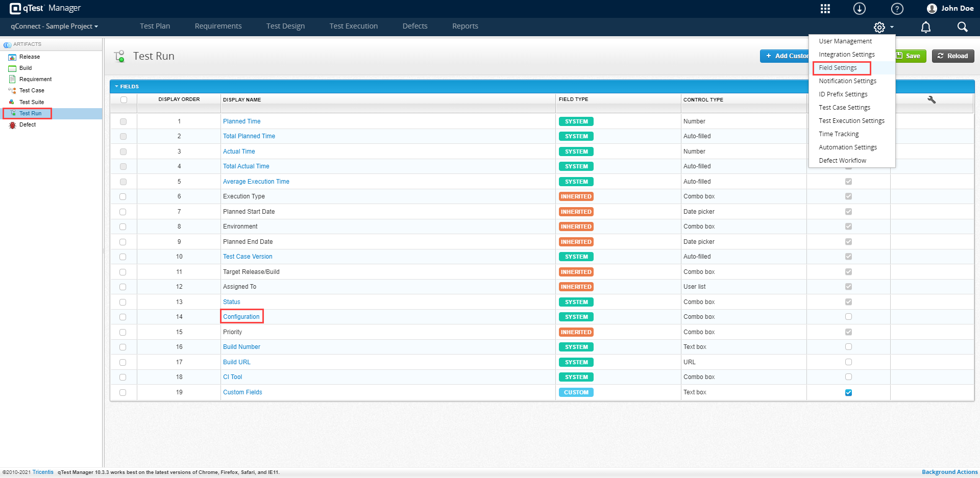Collapse the FIELDS section header

pyautogui.click(x=127, y=86)
